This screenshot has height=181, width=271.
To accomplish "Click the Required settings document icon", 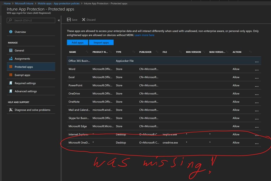I will 11,83.
